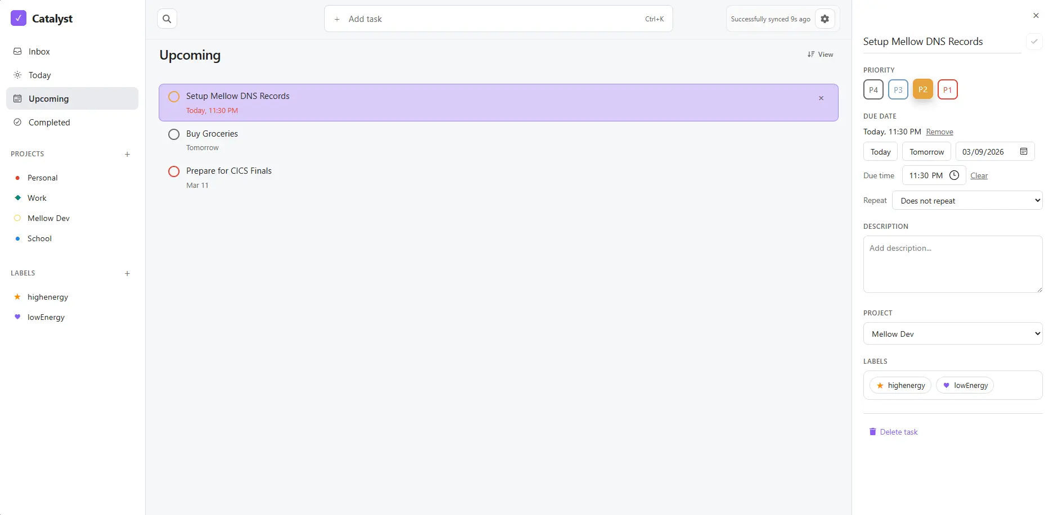Image resolution: width=1053 pixels, height=515 pixels.
Task: Click Remove next to due date
Action: (939, 132)
